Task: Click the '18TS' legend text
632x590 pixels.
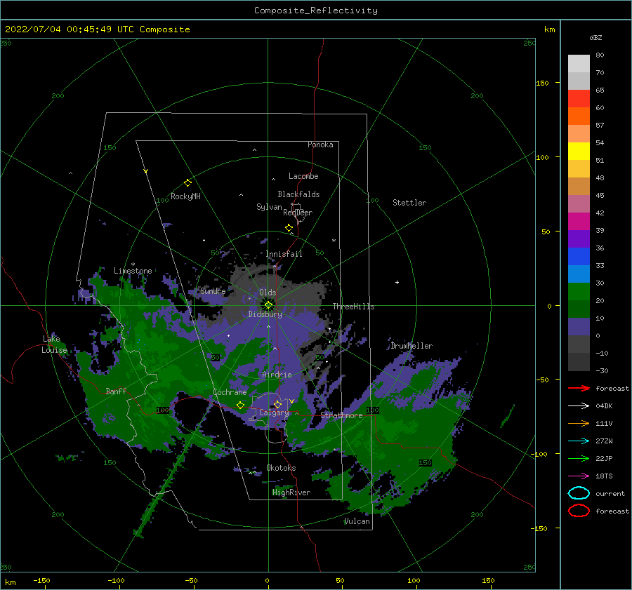Action: point(604,476)
